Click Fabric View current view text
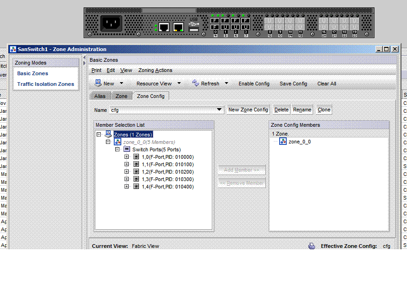This screenshot has height=292, width=407. [145, 246]
